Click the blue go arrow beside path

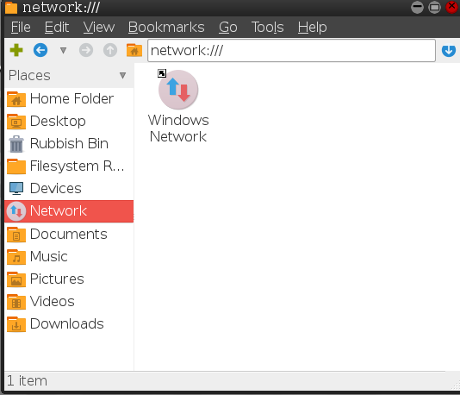[x=449, y=51]
